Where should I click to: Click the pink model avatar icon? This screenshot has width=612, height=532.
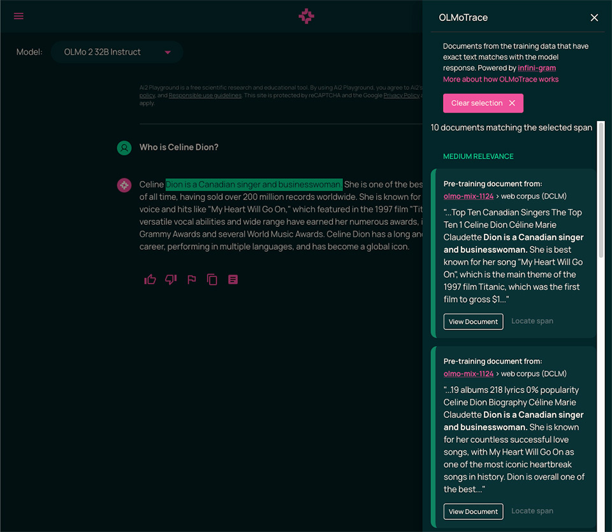coord(124,185)
